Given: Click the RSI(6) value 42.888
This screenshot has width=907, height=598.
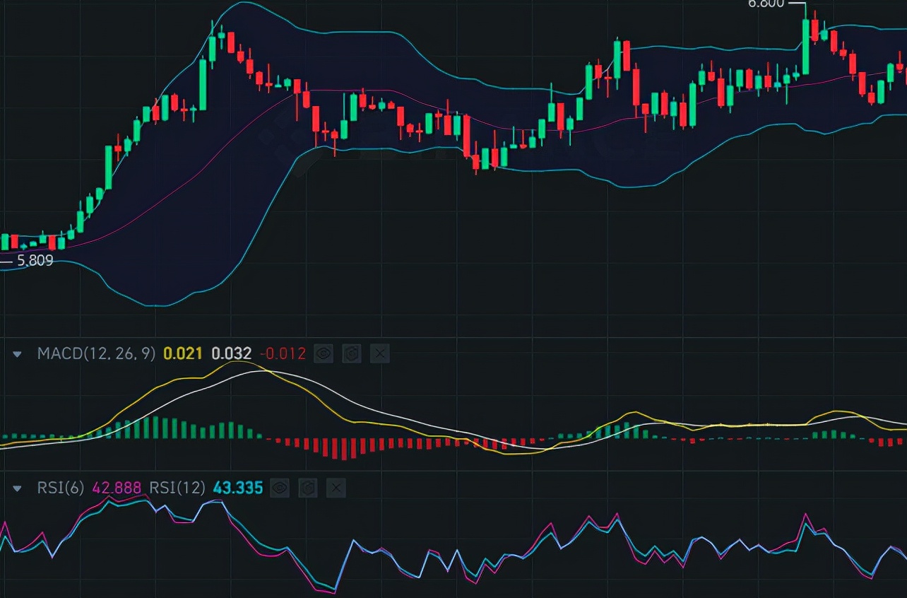Looking at the screenshot, I should click(x=117, y=488).
